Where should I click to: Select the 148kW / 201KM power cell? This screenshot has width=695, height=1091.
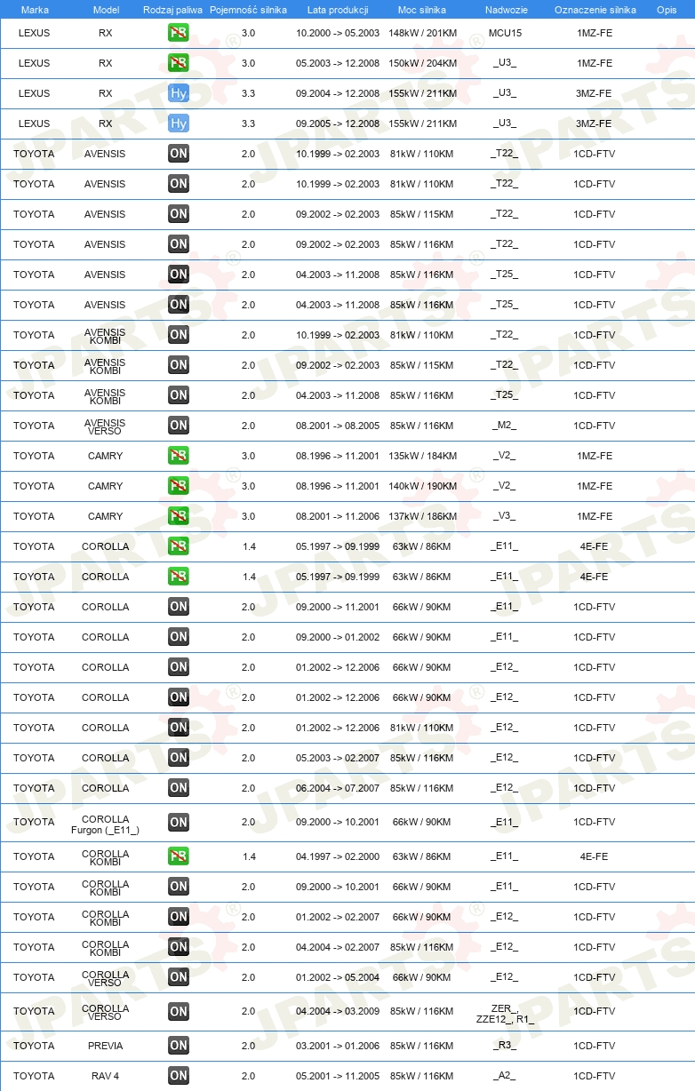click(x=422, y=33)
